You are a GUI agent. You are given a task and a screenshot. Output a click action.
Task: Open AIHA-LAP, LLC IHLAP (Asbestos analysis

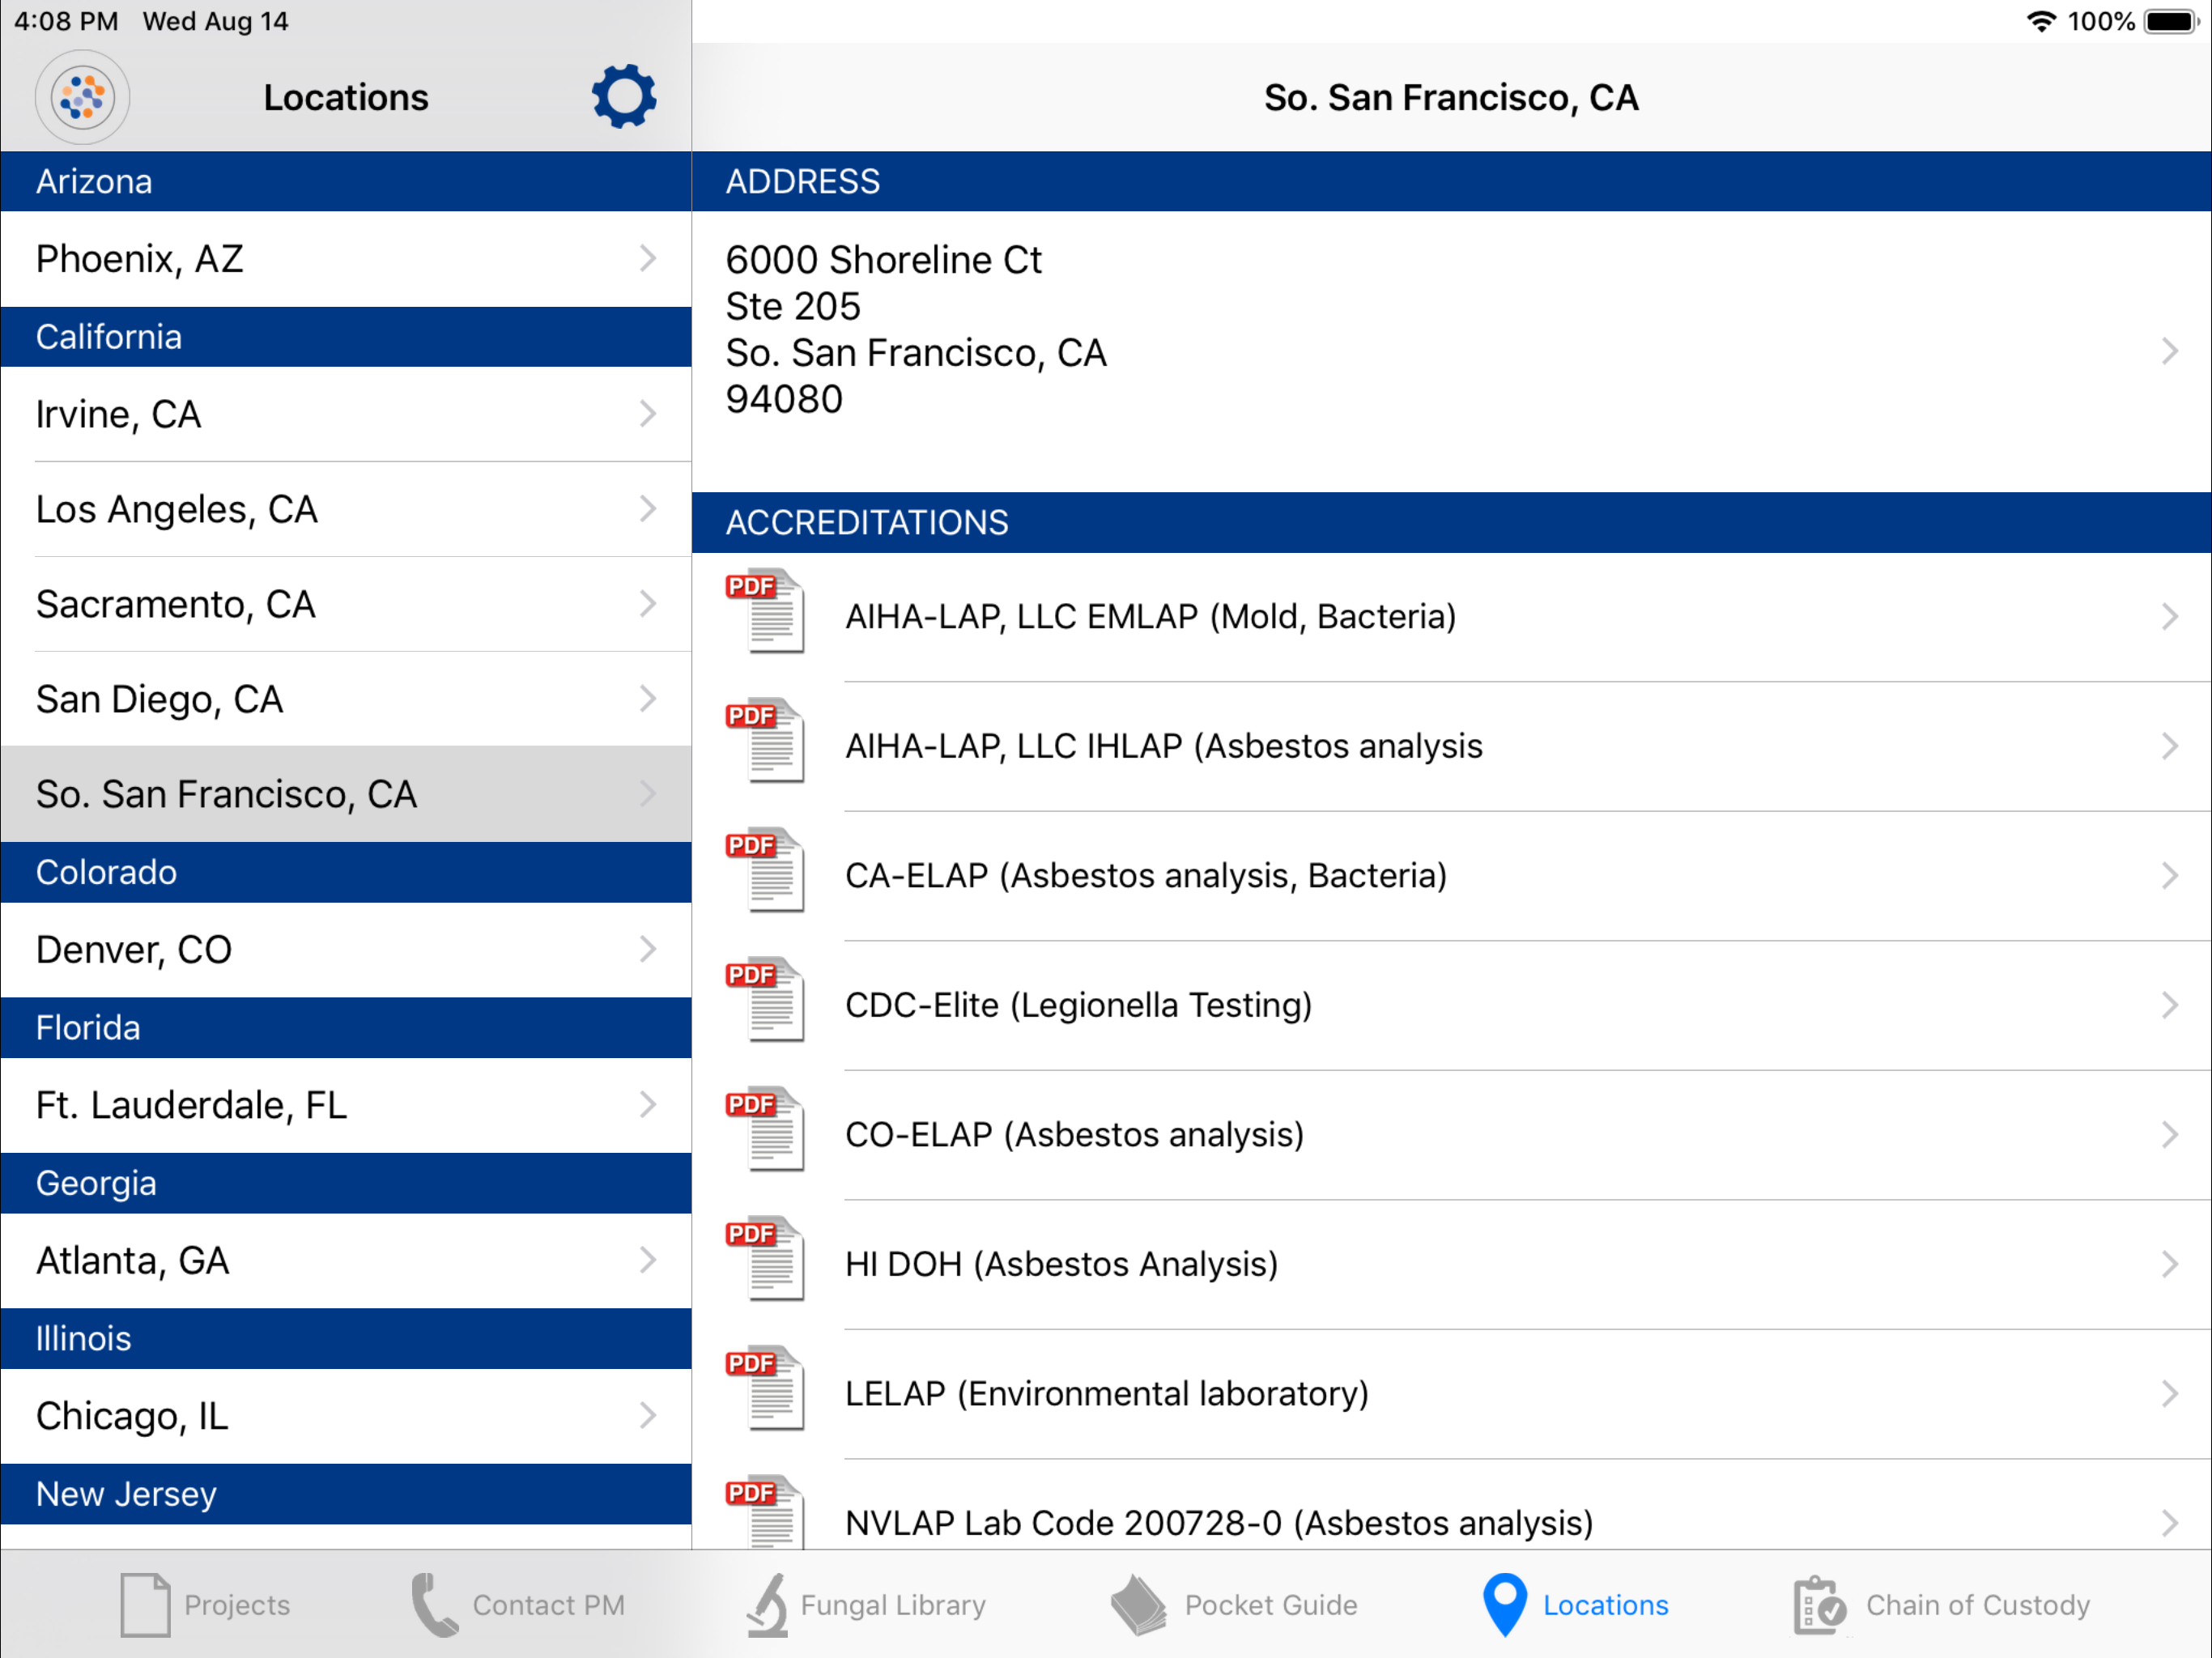coord(1451,746)
